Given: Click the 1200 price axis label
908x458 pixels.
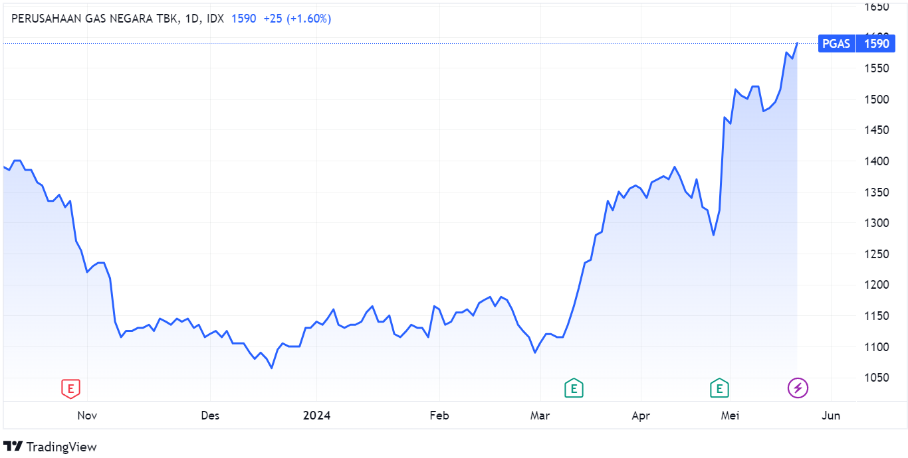Looking at the screenshot, I should pyautogui.click(x=875, y=285).
